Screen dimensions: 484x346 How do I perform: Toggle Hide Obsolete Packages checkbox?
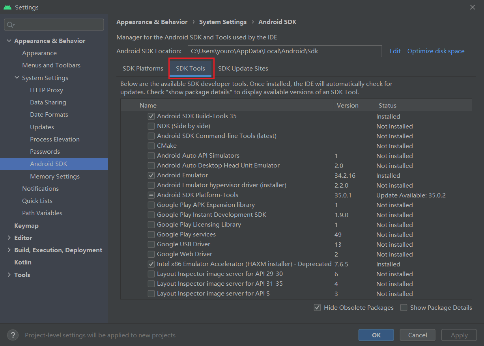pos(317,307)
